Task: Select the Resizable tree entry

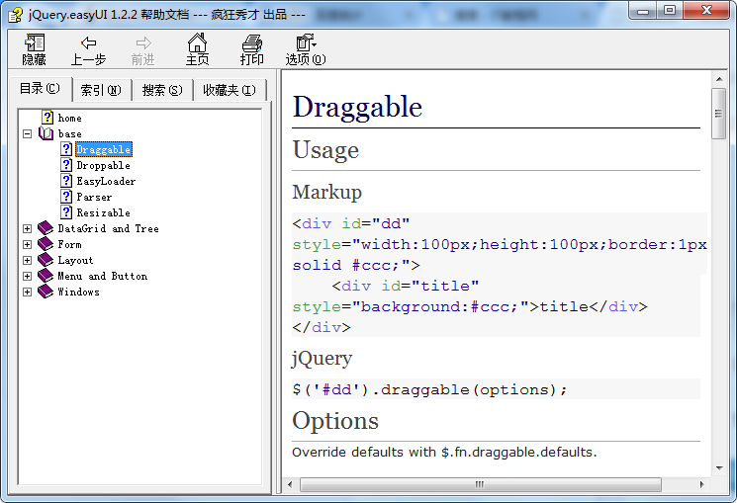Action: [x=103, y=212]
